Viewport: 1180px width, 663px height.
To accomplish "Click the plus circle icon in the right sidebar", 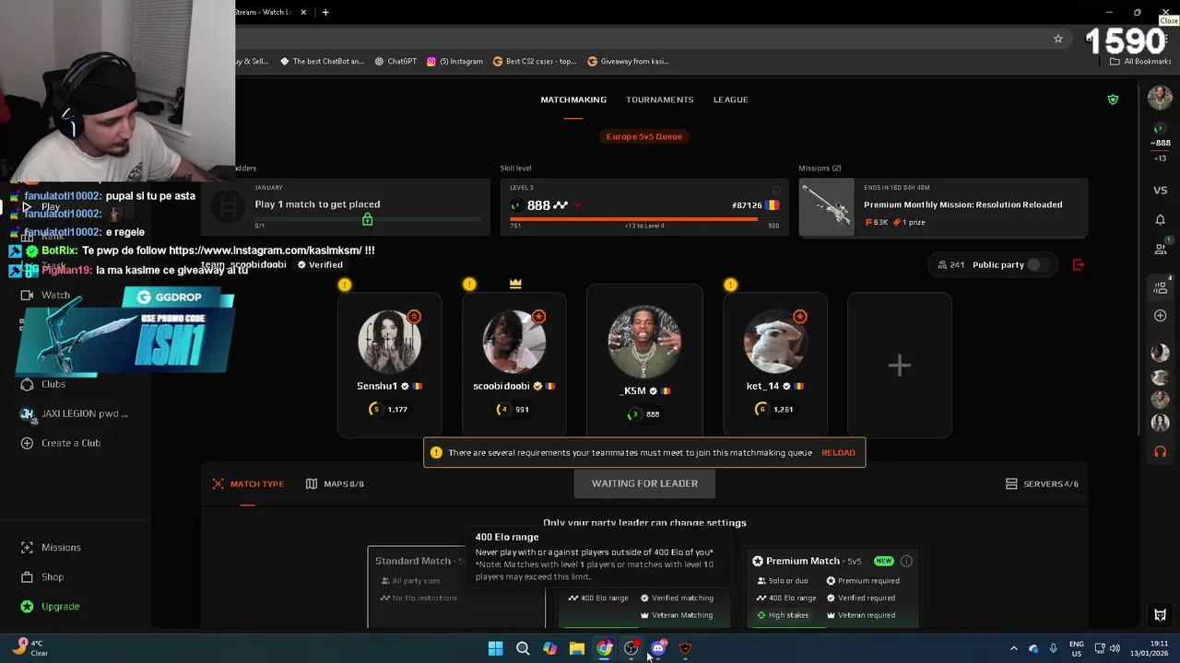I will pos(1160,316).
